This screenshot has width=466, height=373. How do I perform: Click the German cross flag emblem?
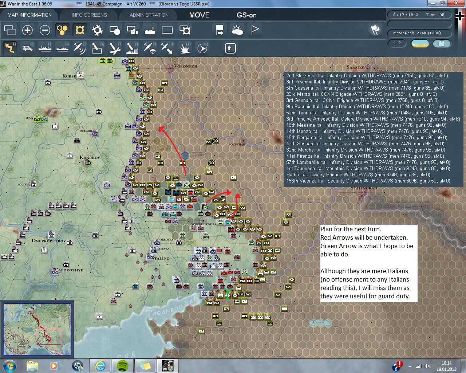(x=459, y=16)
